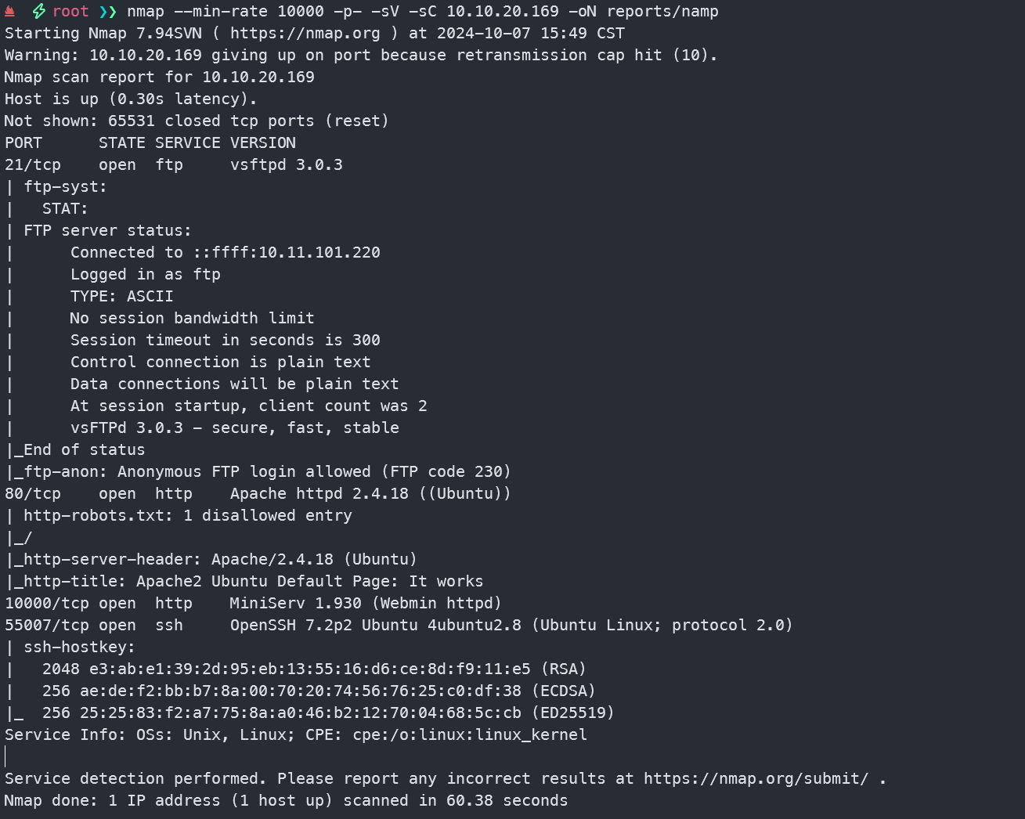The width and height of the screenshot is (1025, 819).
Task: Click the MiniServ 1.930 Webmin text
Action: pyautogui.click(x=366, y=604)
